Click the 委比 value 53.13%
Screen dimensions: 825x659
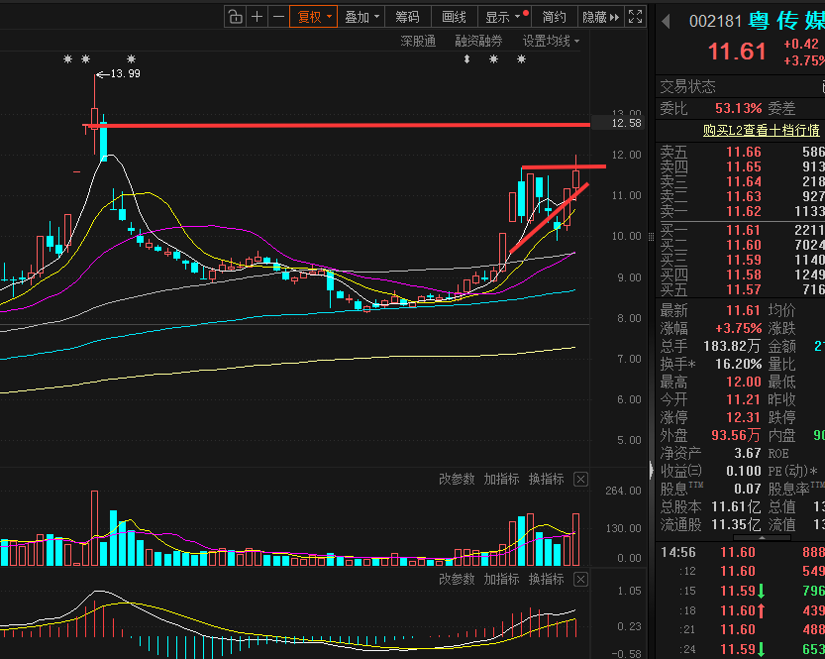pos(738,108)
